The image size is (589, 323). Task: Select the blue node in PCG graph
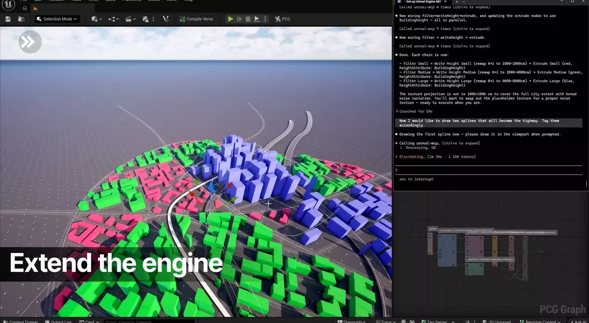(447, 250)
